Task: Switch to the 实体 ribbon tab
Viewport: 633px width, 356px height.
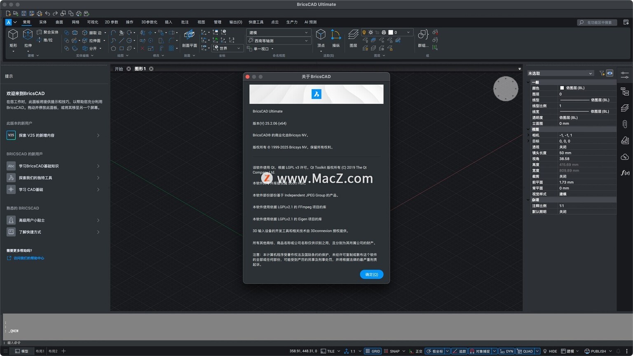Action: pyautogui.click(x=43, y=22)
